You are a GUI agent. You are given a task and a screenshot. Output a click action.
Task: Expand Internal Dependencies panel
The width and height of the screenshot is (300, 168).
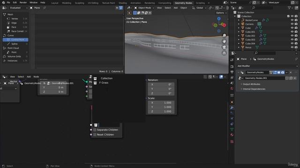pos(254,89)
